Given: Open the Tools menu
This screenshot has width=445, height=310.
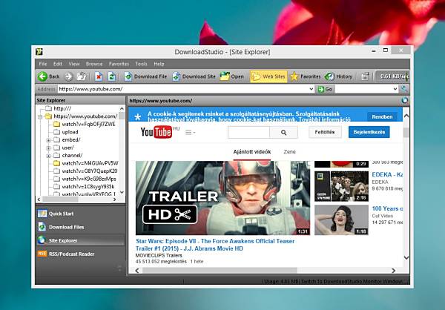Looking at the screenshot, I should point(142,64).
